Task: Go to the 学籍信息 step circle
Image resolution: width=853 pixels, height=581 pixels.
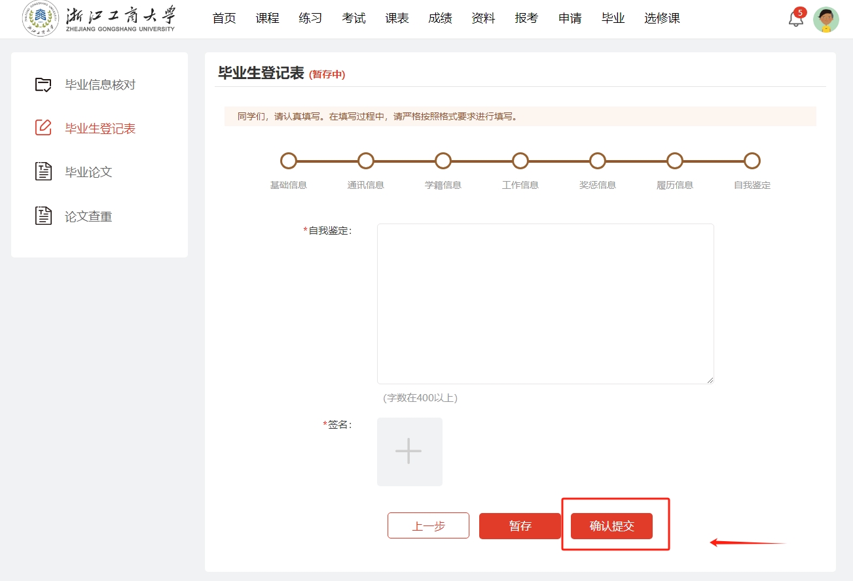Action: 443,161
